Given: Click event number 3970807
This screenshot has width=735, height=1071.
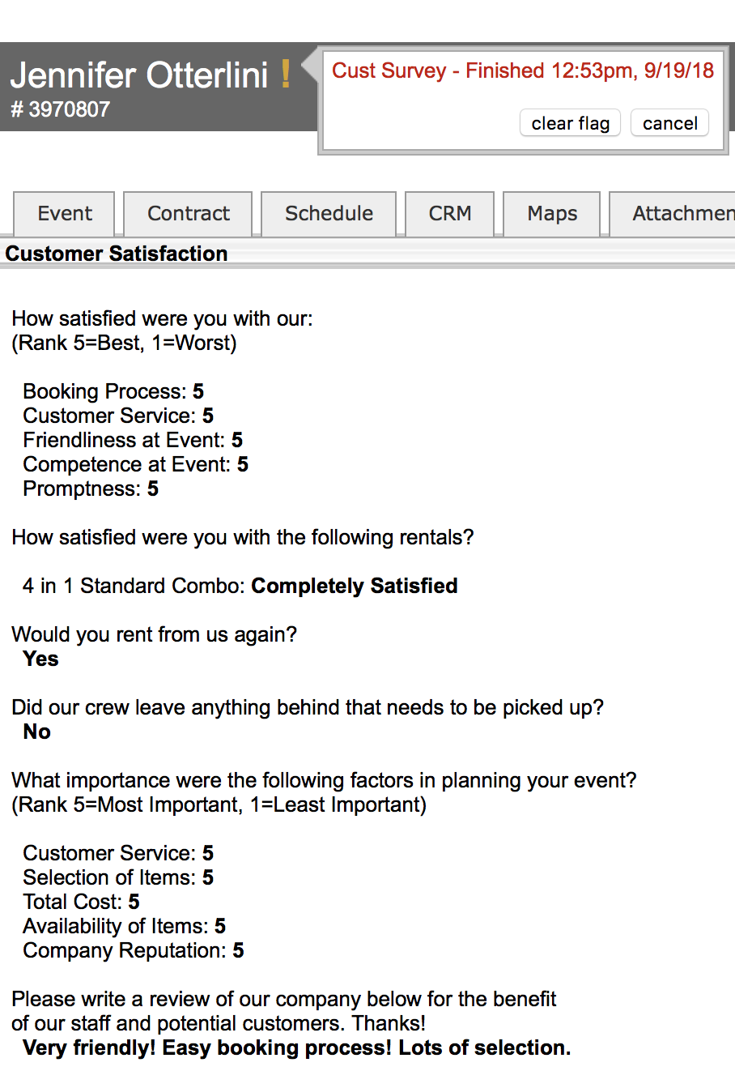Looking at the screenshot, I should point(61,109).
